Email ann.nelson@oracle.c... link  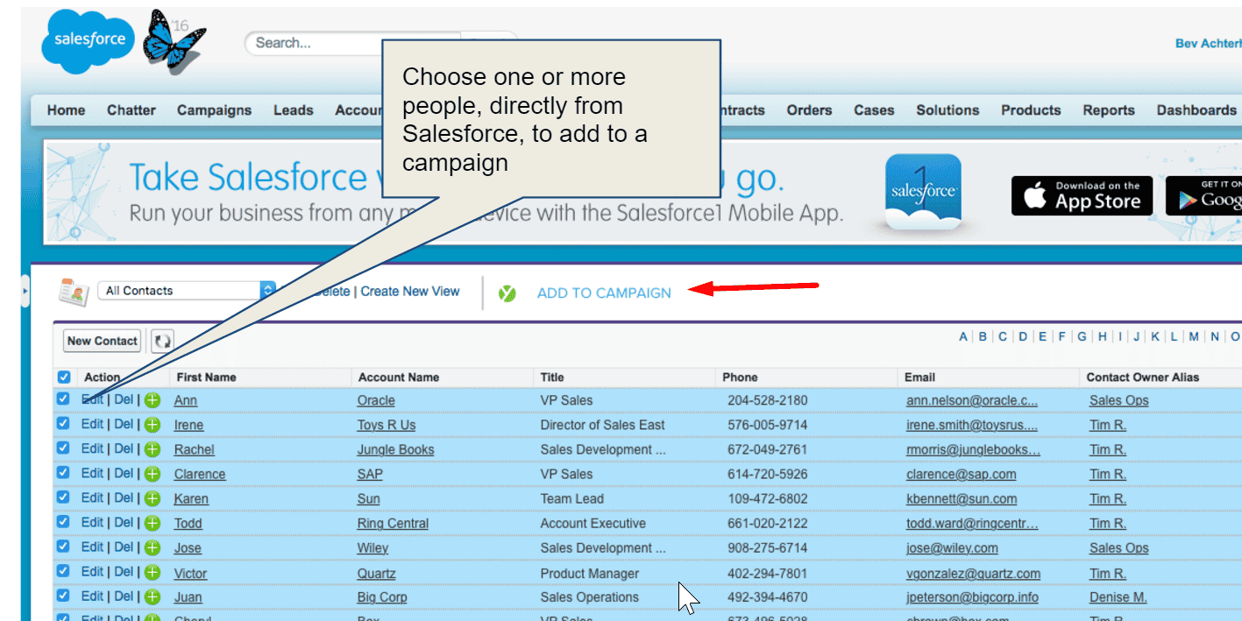(x=972, y=400)
